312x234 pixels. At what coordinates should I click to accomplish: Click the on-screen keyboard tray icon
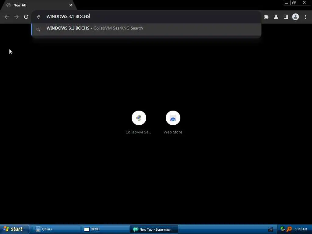271,229
